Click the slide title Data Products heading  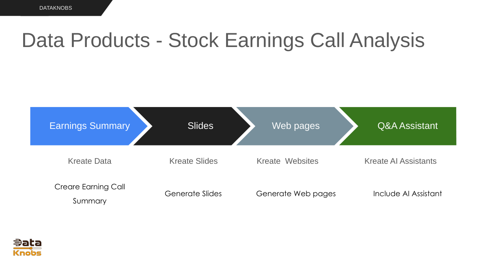pos(223,41)
